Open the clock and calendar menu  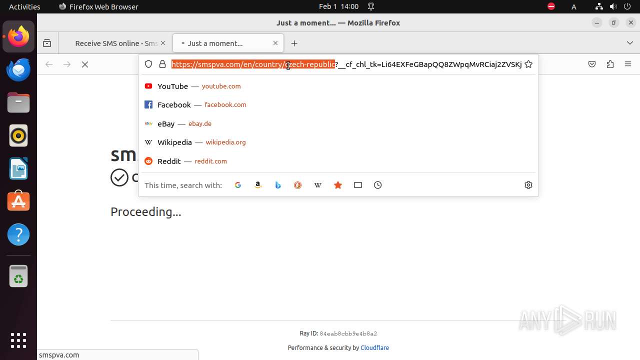338,6
